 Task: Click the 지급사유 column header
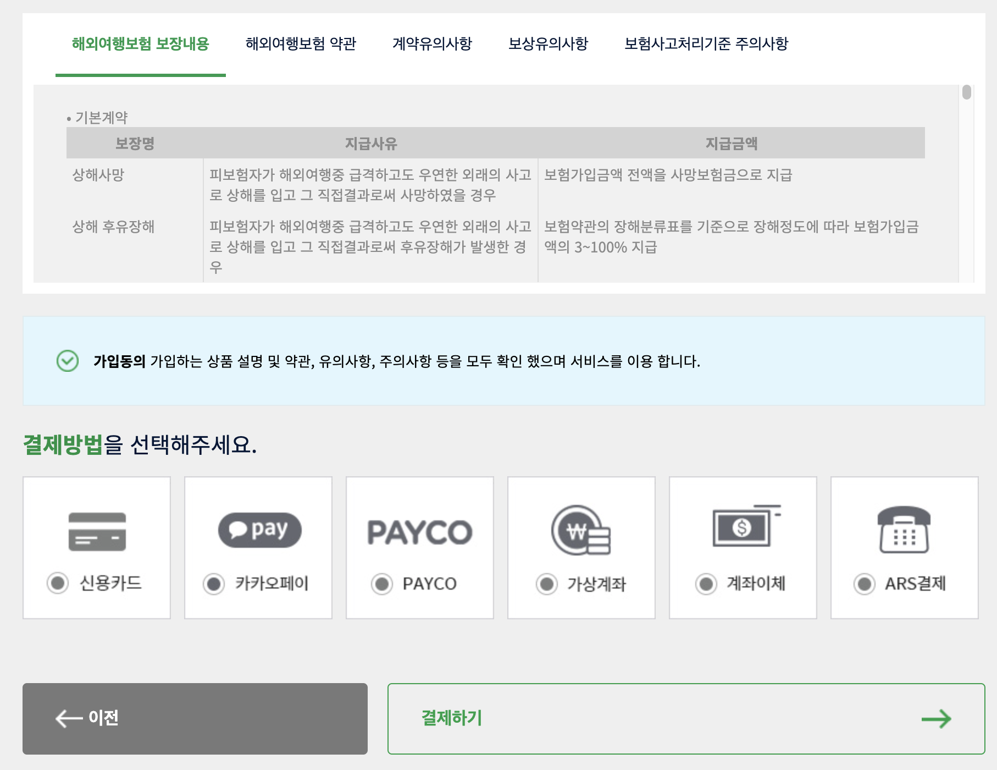coord(371,144)
